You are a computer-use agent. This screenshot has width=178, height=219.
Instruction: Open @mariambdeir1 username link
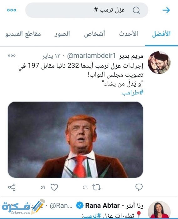coord(91,56)
